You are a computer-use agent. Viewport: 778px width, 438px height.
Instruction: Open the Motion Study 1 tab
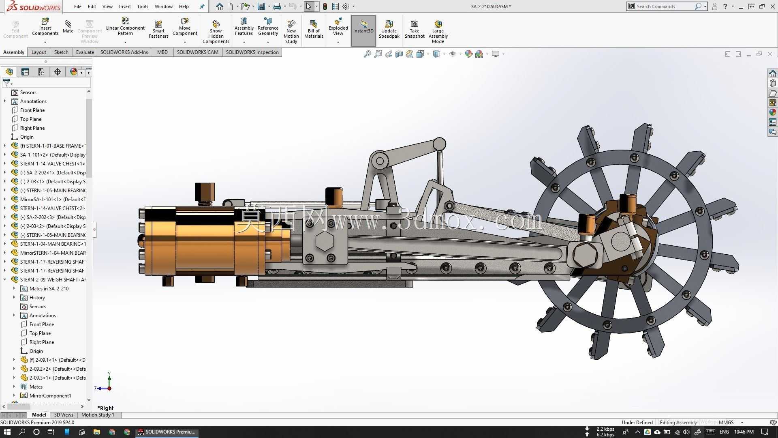98,415
